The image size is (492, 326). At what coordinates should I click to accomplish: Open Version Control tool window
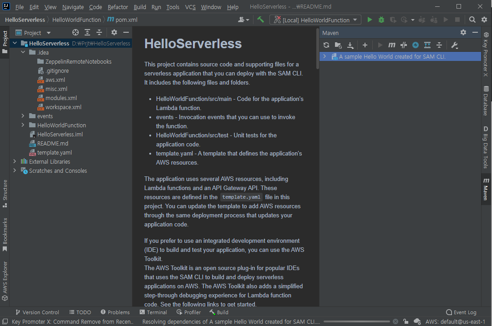[37, 312]
